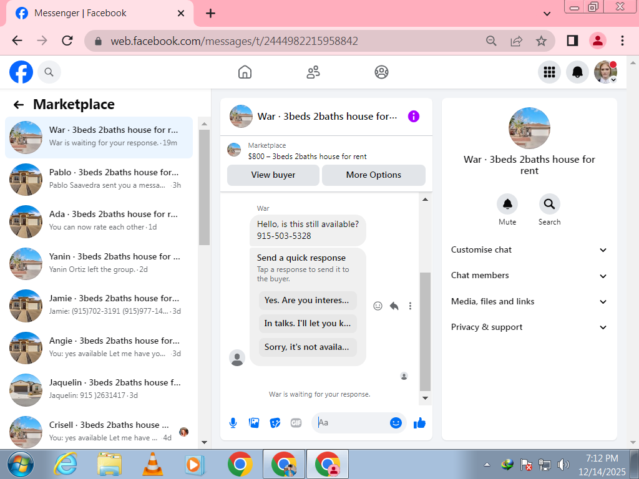Viewport: 639px width, 479px height.
Task: Search in conversation using magnifier icon
Action: coord(549,204)
